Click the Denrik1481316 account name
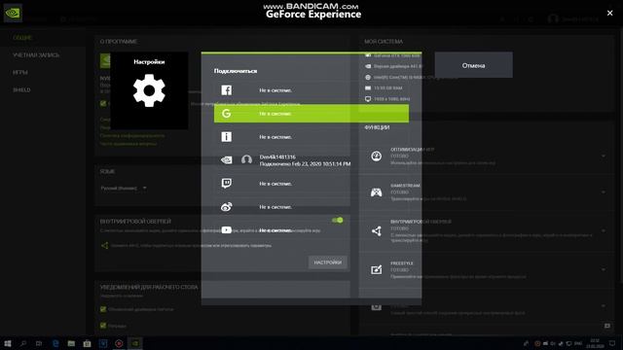The height and width of the screenshot is (350, 623). point(277,157)
